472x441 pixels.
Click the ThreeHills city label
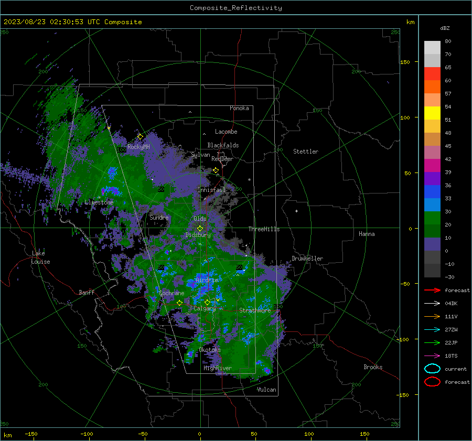264,229
